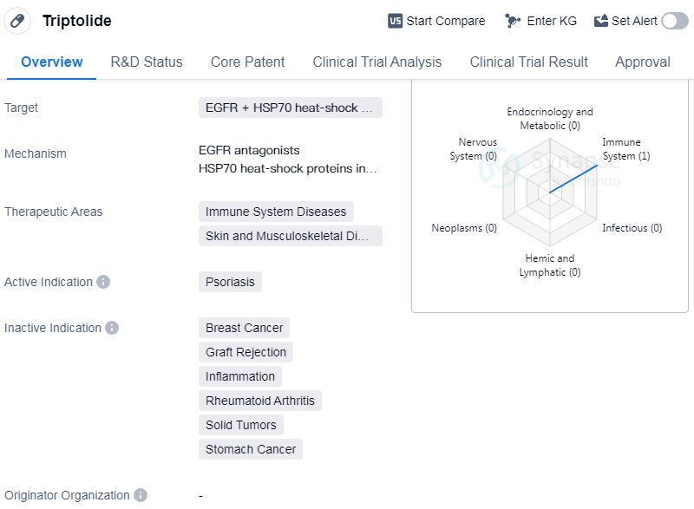Switch to the R&D Status tab
This screenshot has height=509, width=694.
[147, 62]
